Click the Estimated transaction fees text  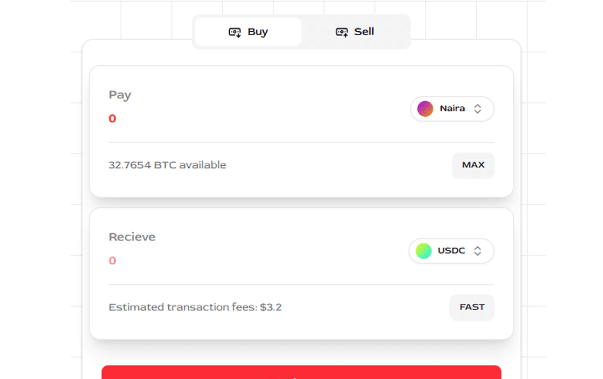195,307
